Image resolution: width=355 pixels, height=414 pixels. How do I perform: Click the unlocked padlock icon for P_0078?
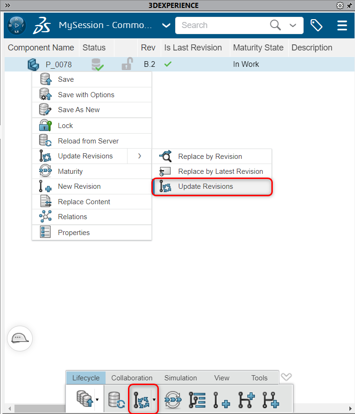(127, 64)
